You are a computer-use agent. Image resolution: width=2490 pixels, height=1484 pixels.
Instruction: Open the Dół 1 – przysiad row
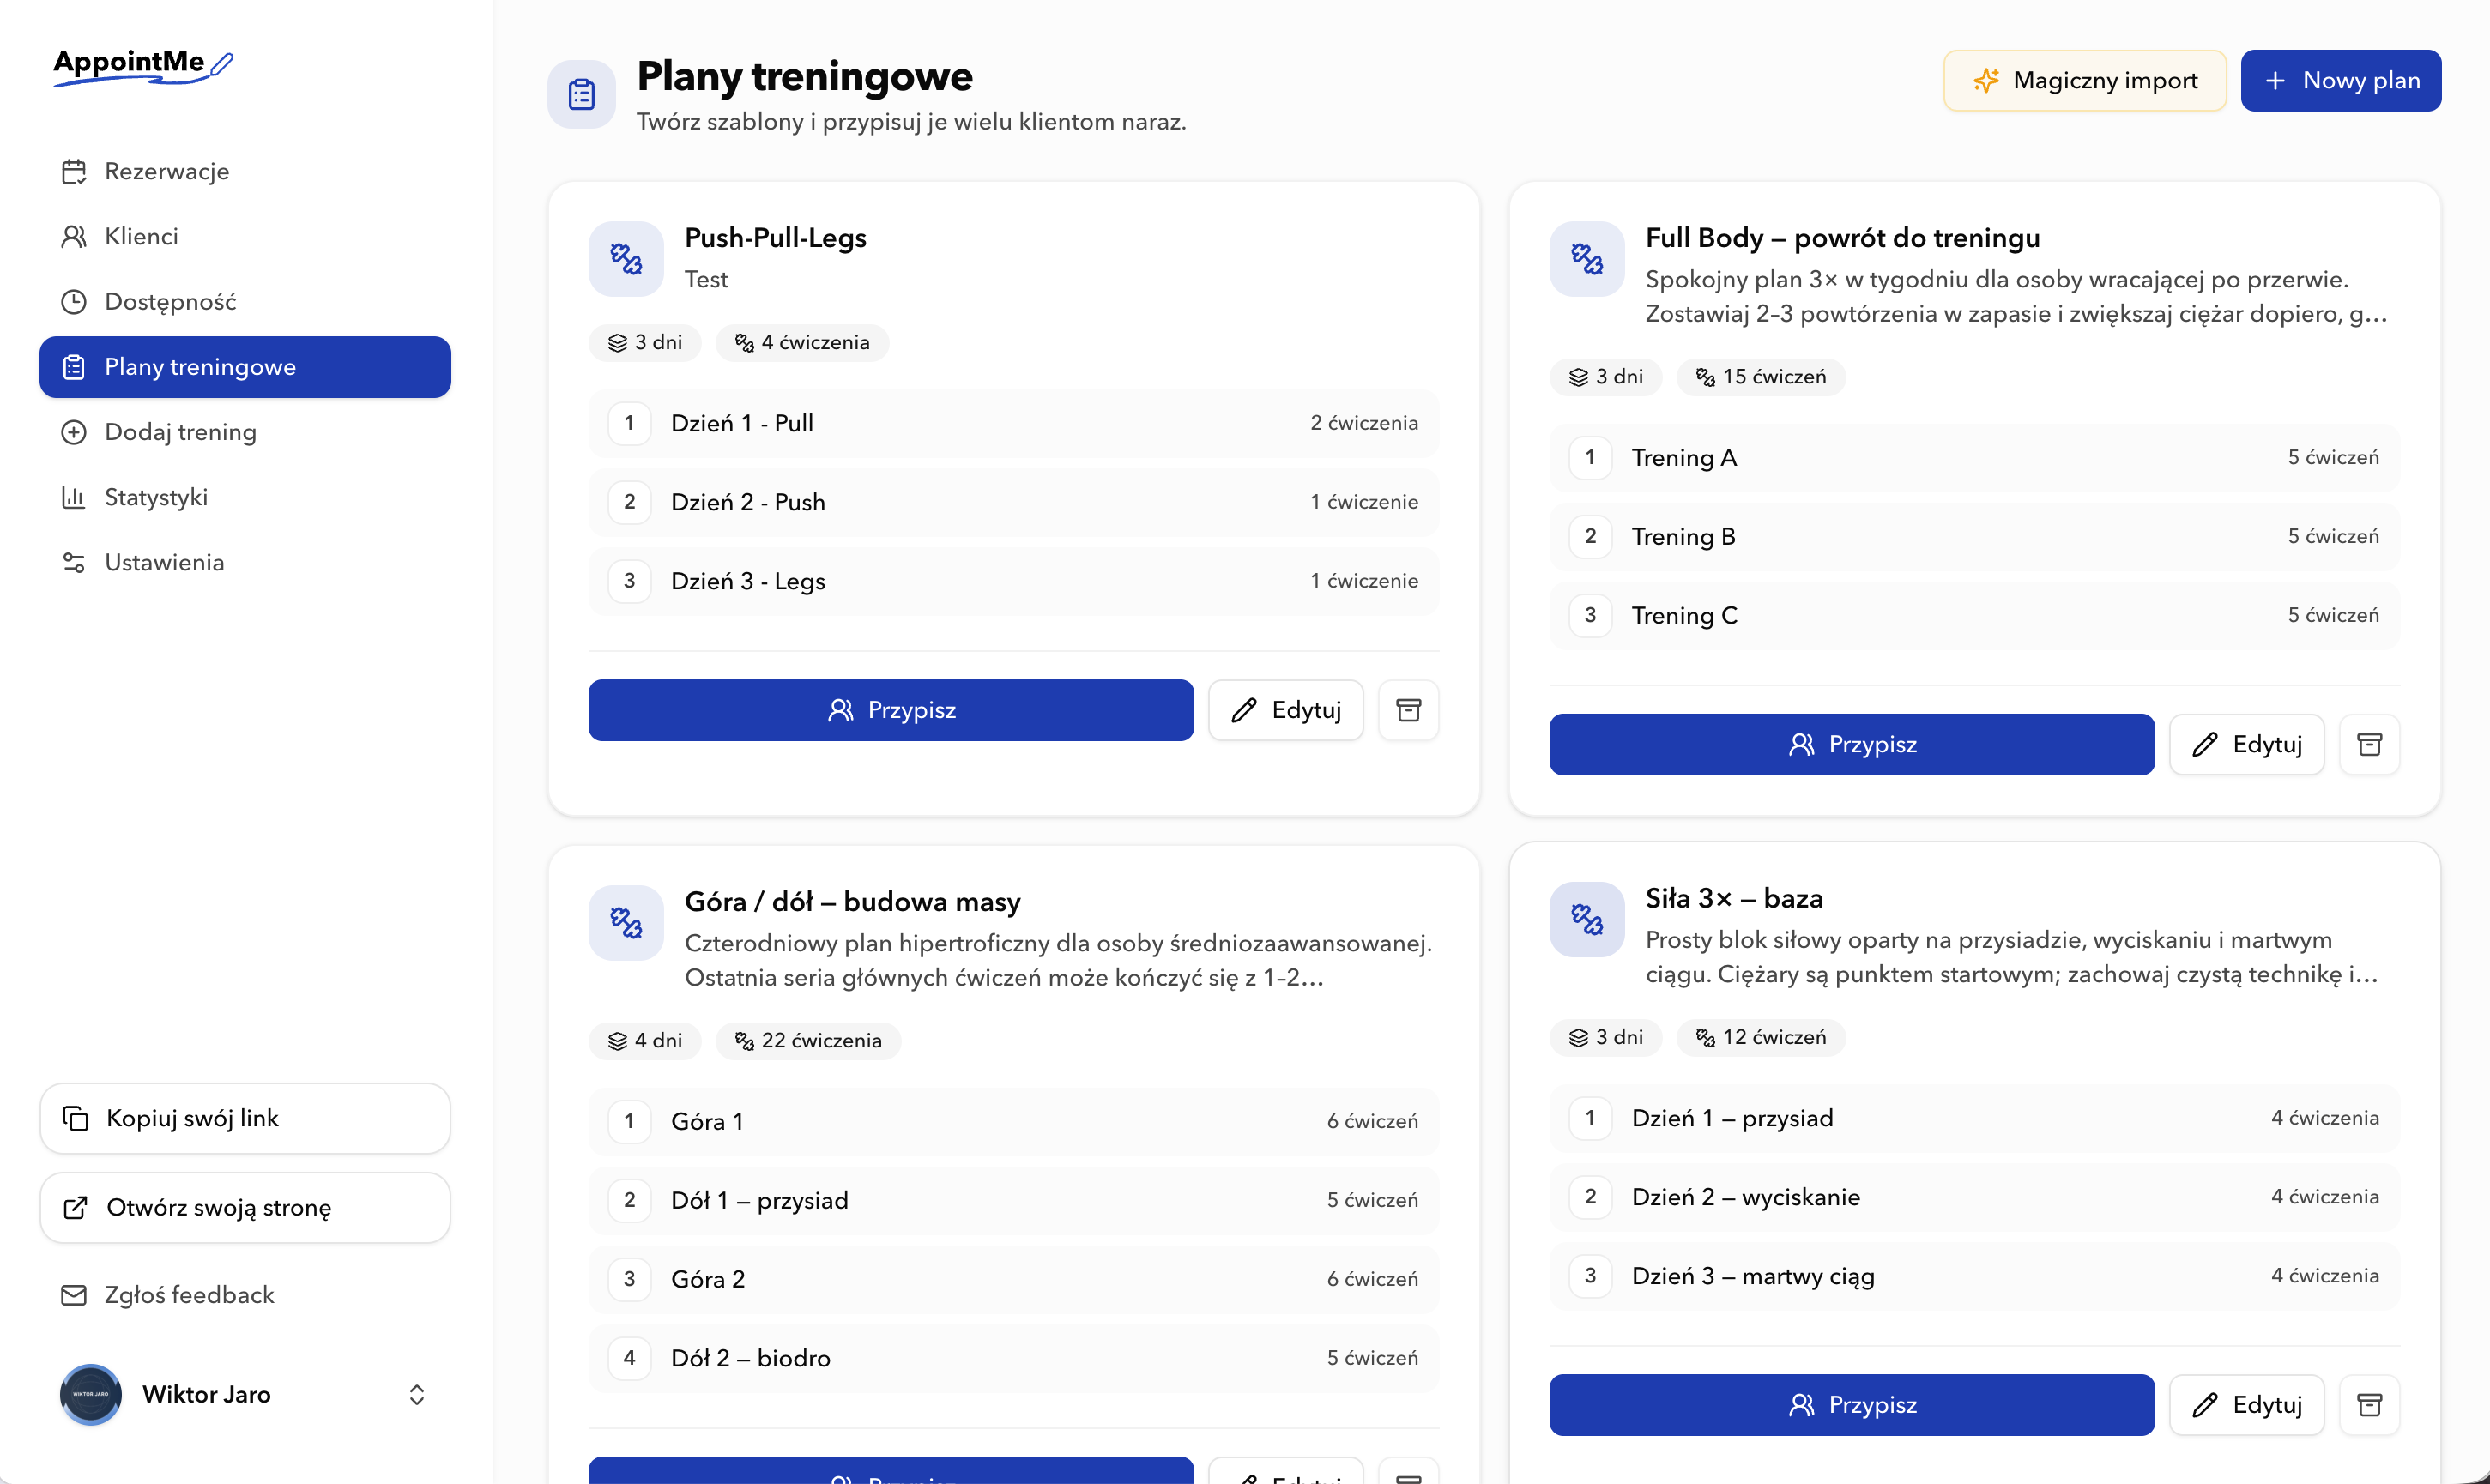click(x=1013, y=1200)
